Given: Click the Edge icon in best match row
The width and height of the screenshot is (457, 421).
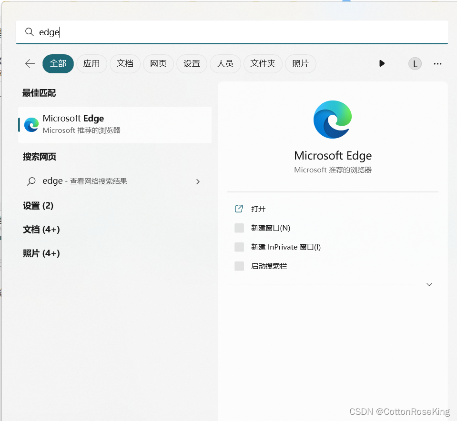Looking at the screenshot, I should 31,125.
